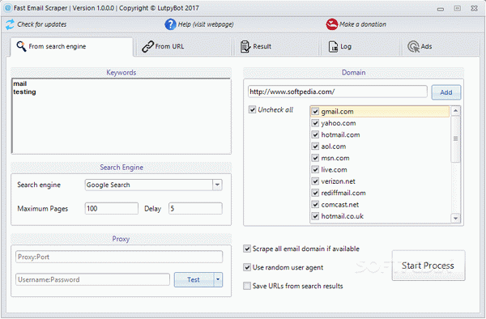486x319 pixels.
Task: Disable Scrape all email domain if available
Action: point(247,249)
